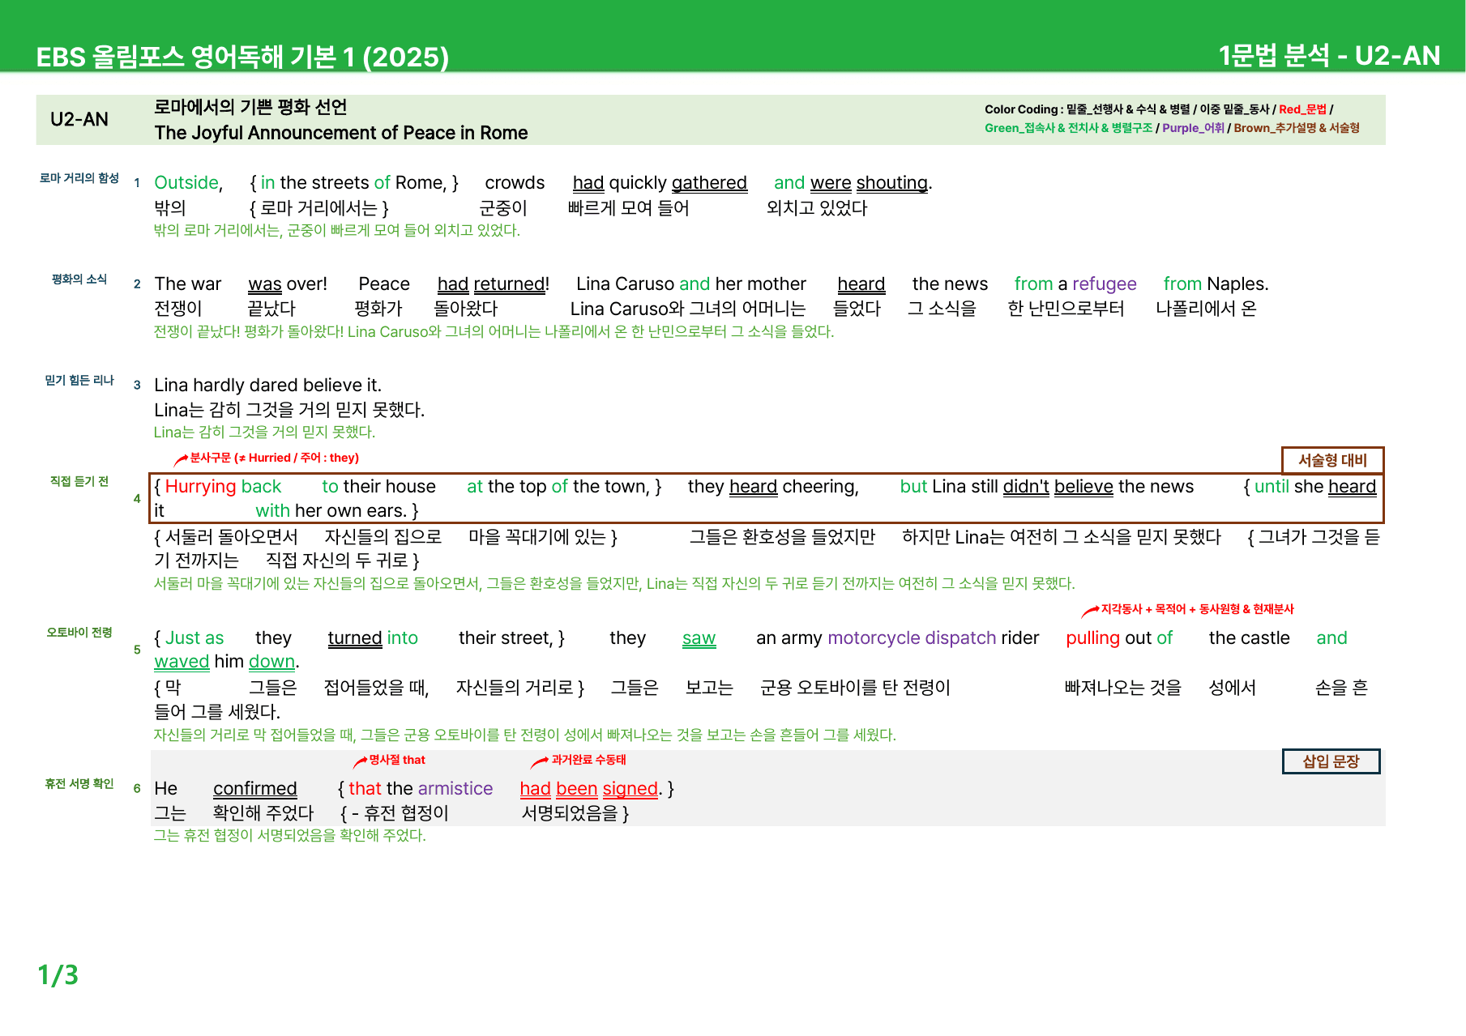Click the Korean translation '그는 휴전 협정이 서명되었음을 확인해 주었다.'
This screenshot has width=1466, height=1036.
click(x=289, y=835)
